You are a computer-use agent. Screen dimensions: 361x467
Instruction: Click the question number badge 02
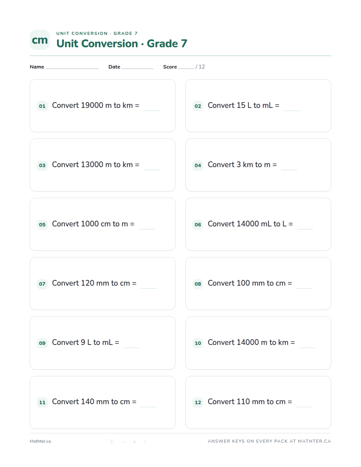[x=198, y=106]
